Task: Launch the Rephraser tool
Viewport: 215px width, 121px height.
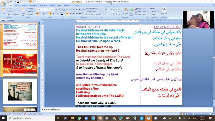Action: [x=164, y=11]
